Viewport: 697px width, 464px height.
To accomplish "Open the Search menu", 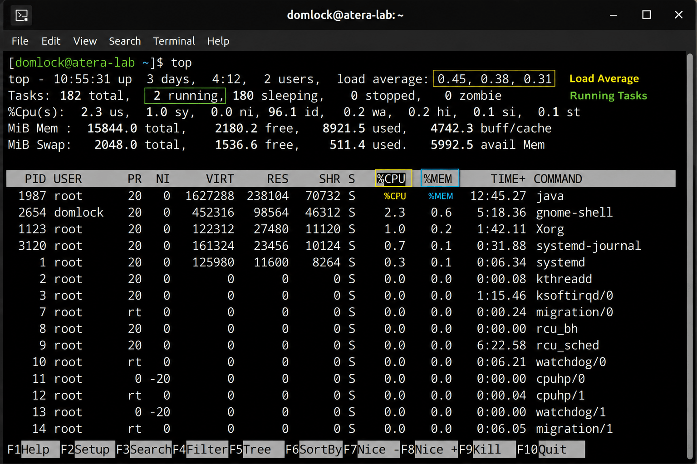I will (x=125, y=41).
